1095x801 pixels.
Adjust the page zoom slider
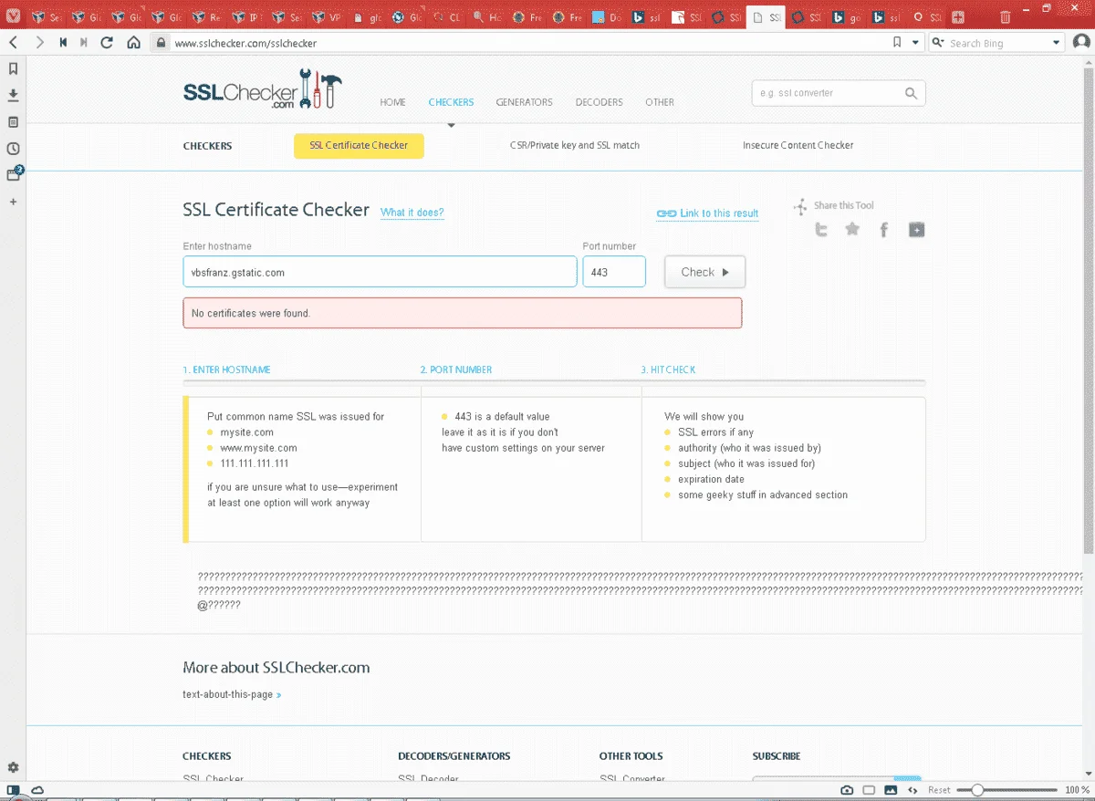pyautogui.click(x=1006, y=790)
